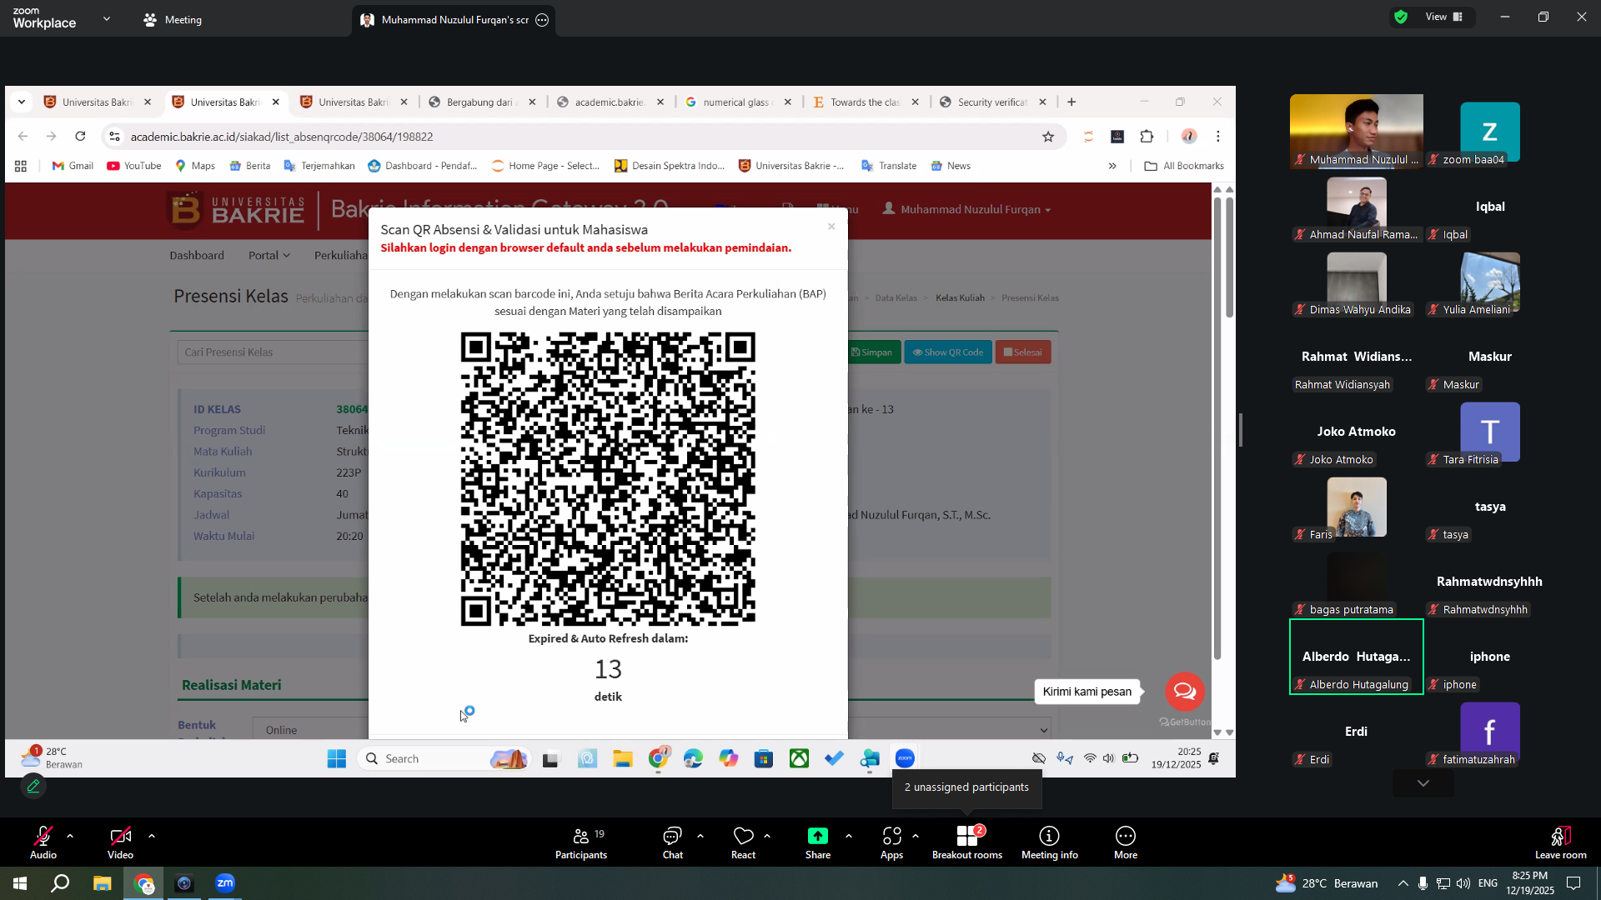Open the Participants panel
This screenshot has height=900, width=1601.
coord(581,842)
